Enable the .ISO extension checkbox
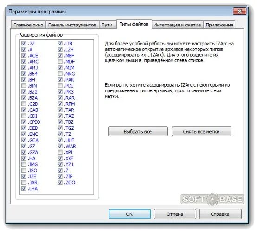257x232 pixels. pyautogui.click(x=24, y=170)
